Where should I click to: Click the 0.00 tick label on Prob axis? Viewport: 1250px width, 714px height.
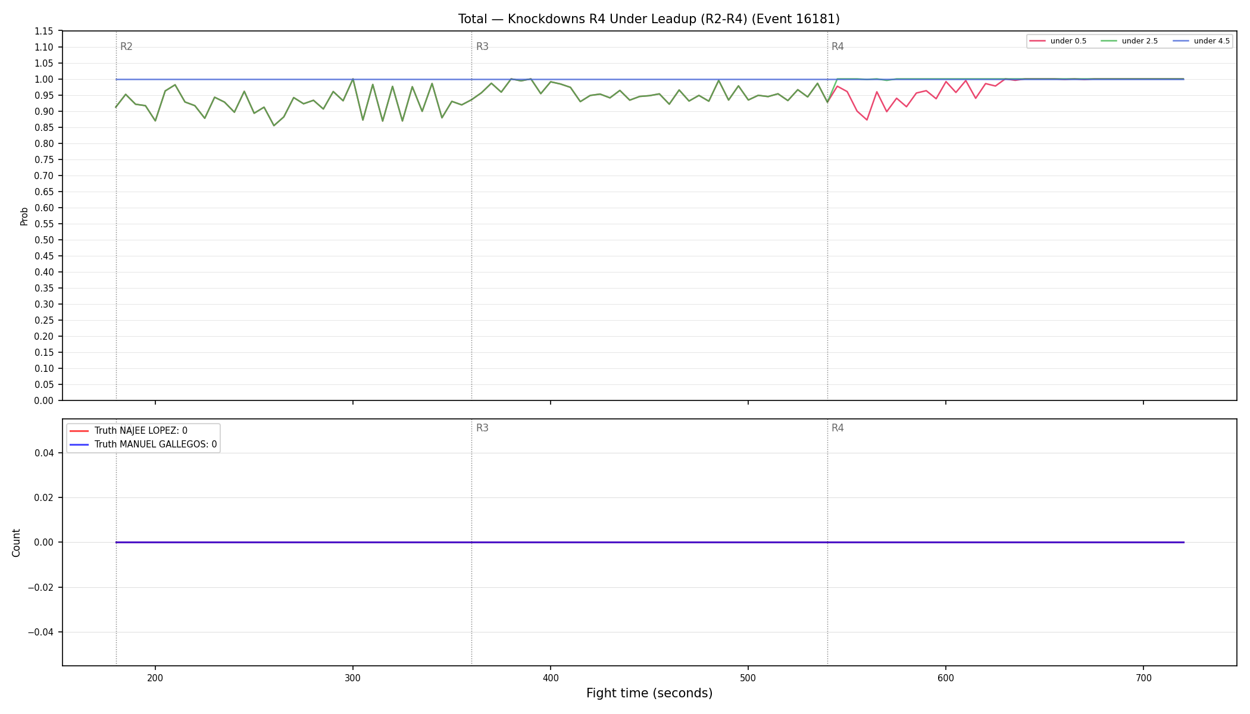[x=43, y=401]
